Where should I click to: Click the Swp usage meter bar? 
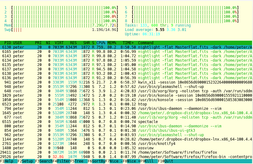tap(61, 30)
